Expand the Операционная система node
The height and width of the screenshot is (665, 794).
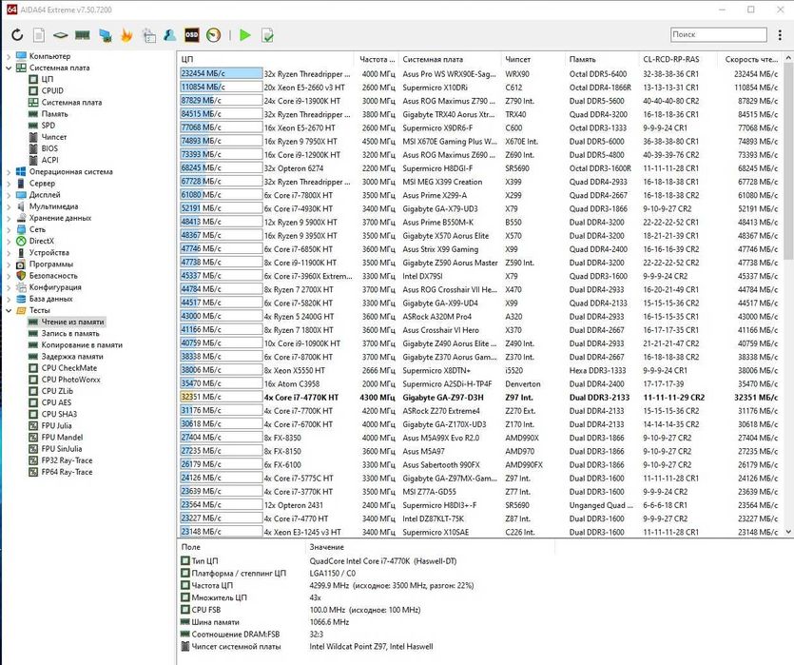(x=9, y=171)
